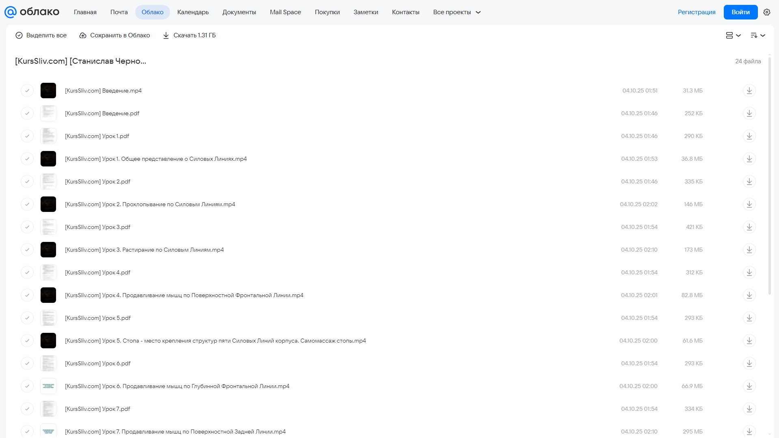Check the Урок 4.pdf row checkbox
This screenshot has width=779, height=438.
(27, 272)
